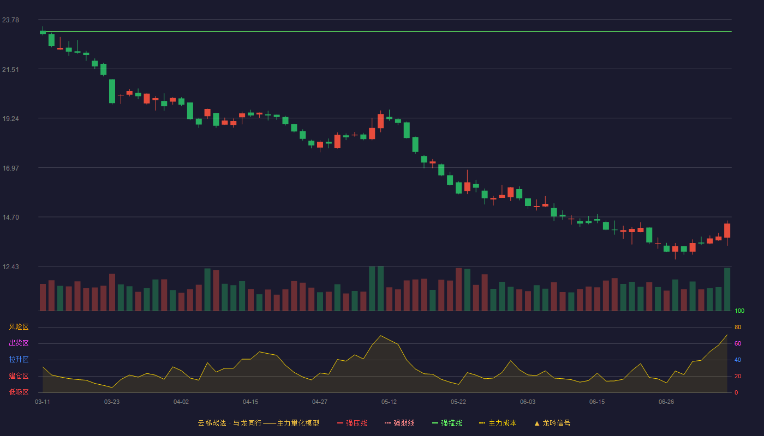Select the 风险区 zone label
Image resolution: width=764 pixels, height=436 pixels.
point(19,327)
